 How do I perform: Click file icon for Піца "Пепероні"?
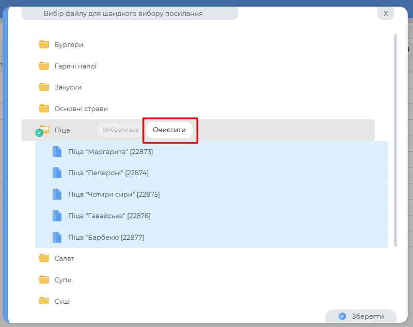coord(57,173)
